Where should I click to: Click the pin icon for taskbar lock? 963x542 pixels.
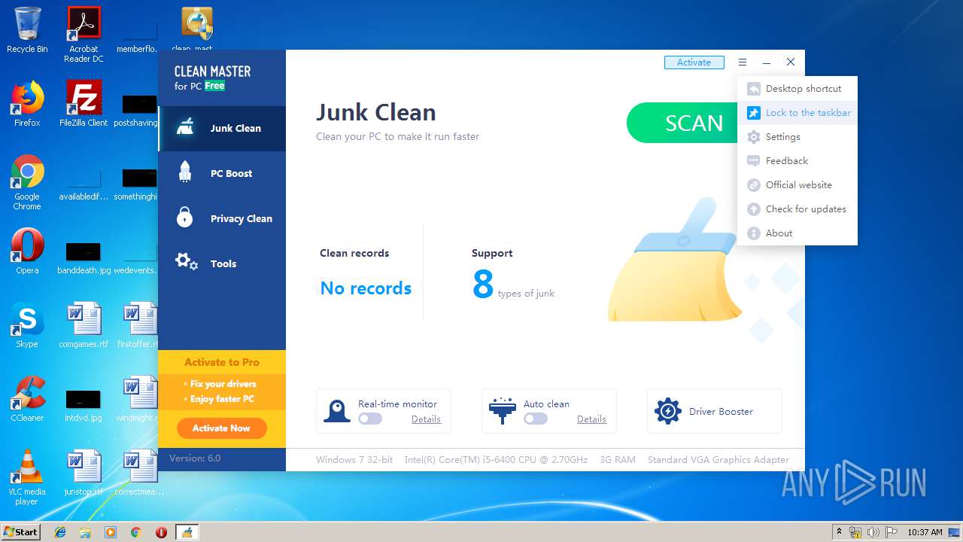point(753,113)
